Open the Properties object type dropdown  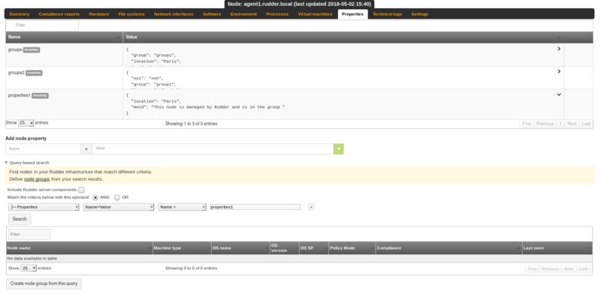pos(44,207)
